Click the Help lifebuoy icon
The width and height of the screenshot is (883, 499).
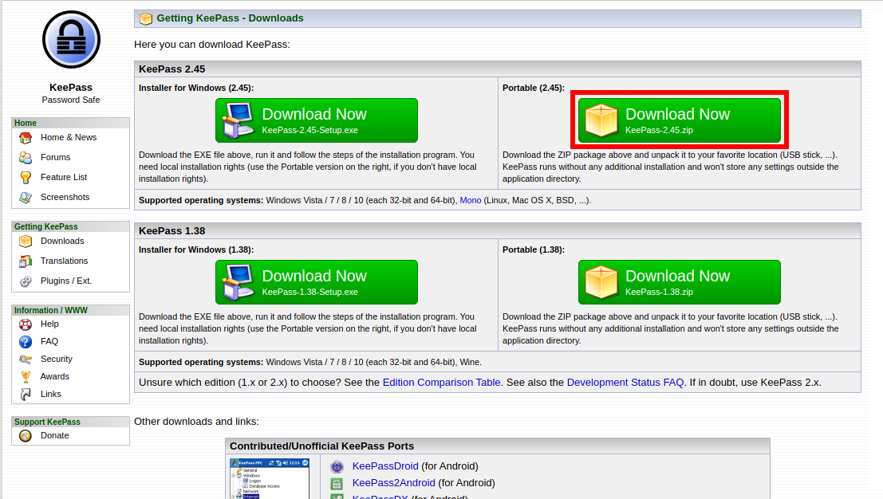[26, 324]
